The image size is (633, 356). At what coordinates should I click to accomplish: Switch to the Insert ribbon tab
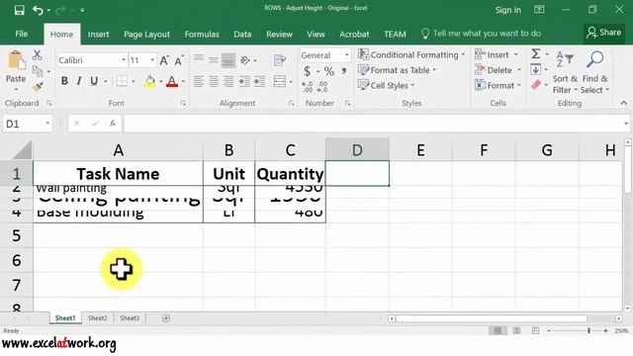(99, 35)
